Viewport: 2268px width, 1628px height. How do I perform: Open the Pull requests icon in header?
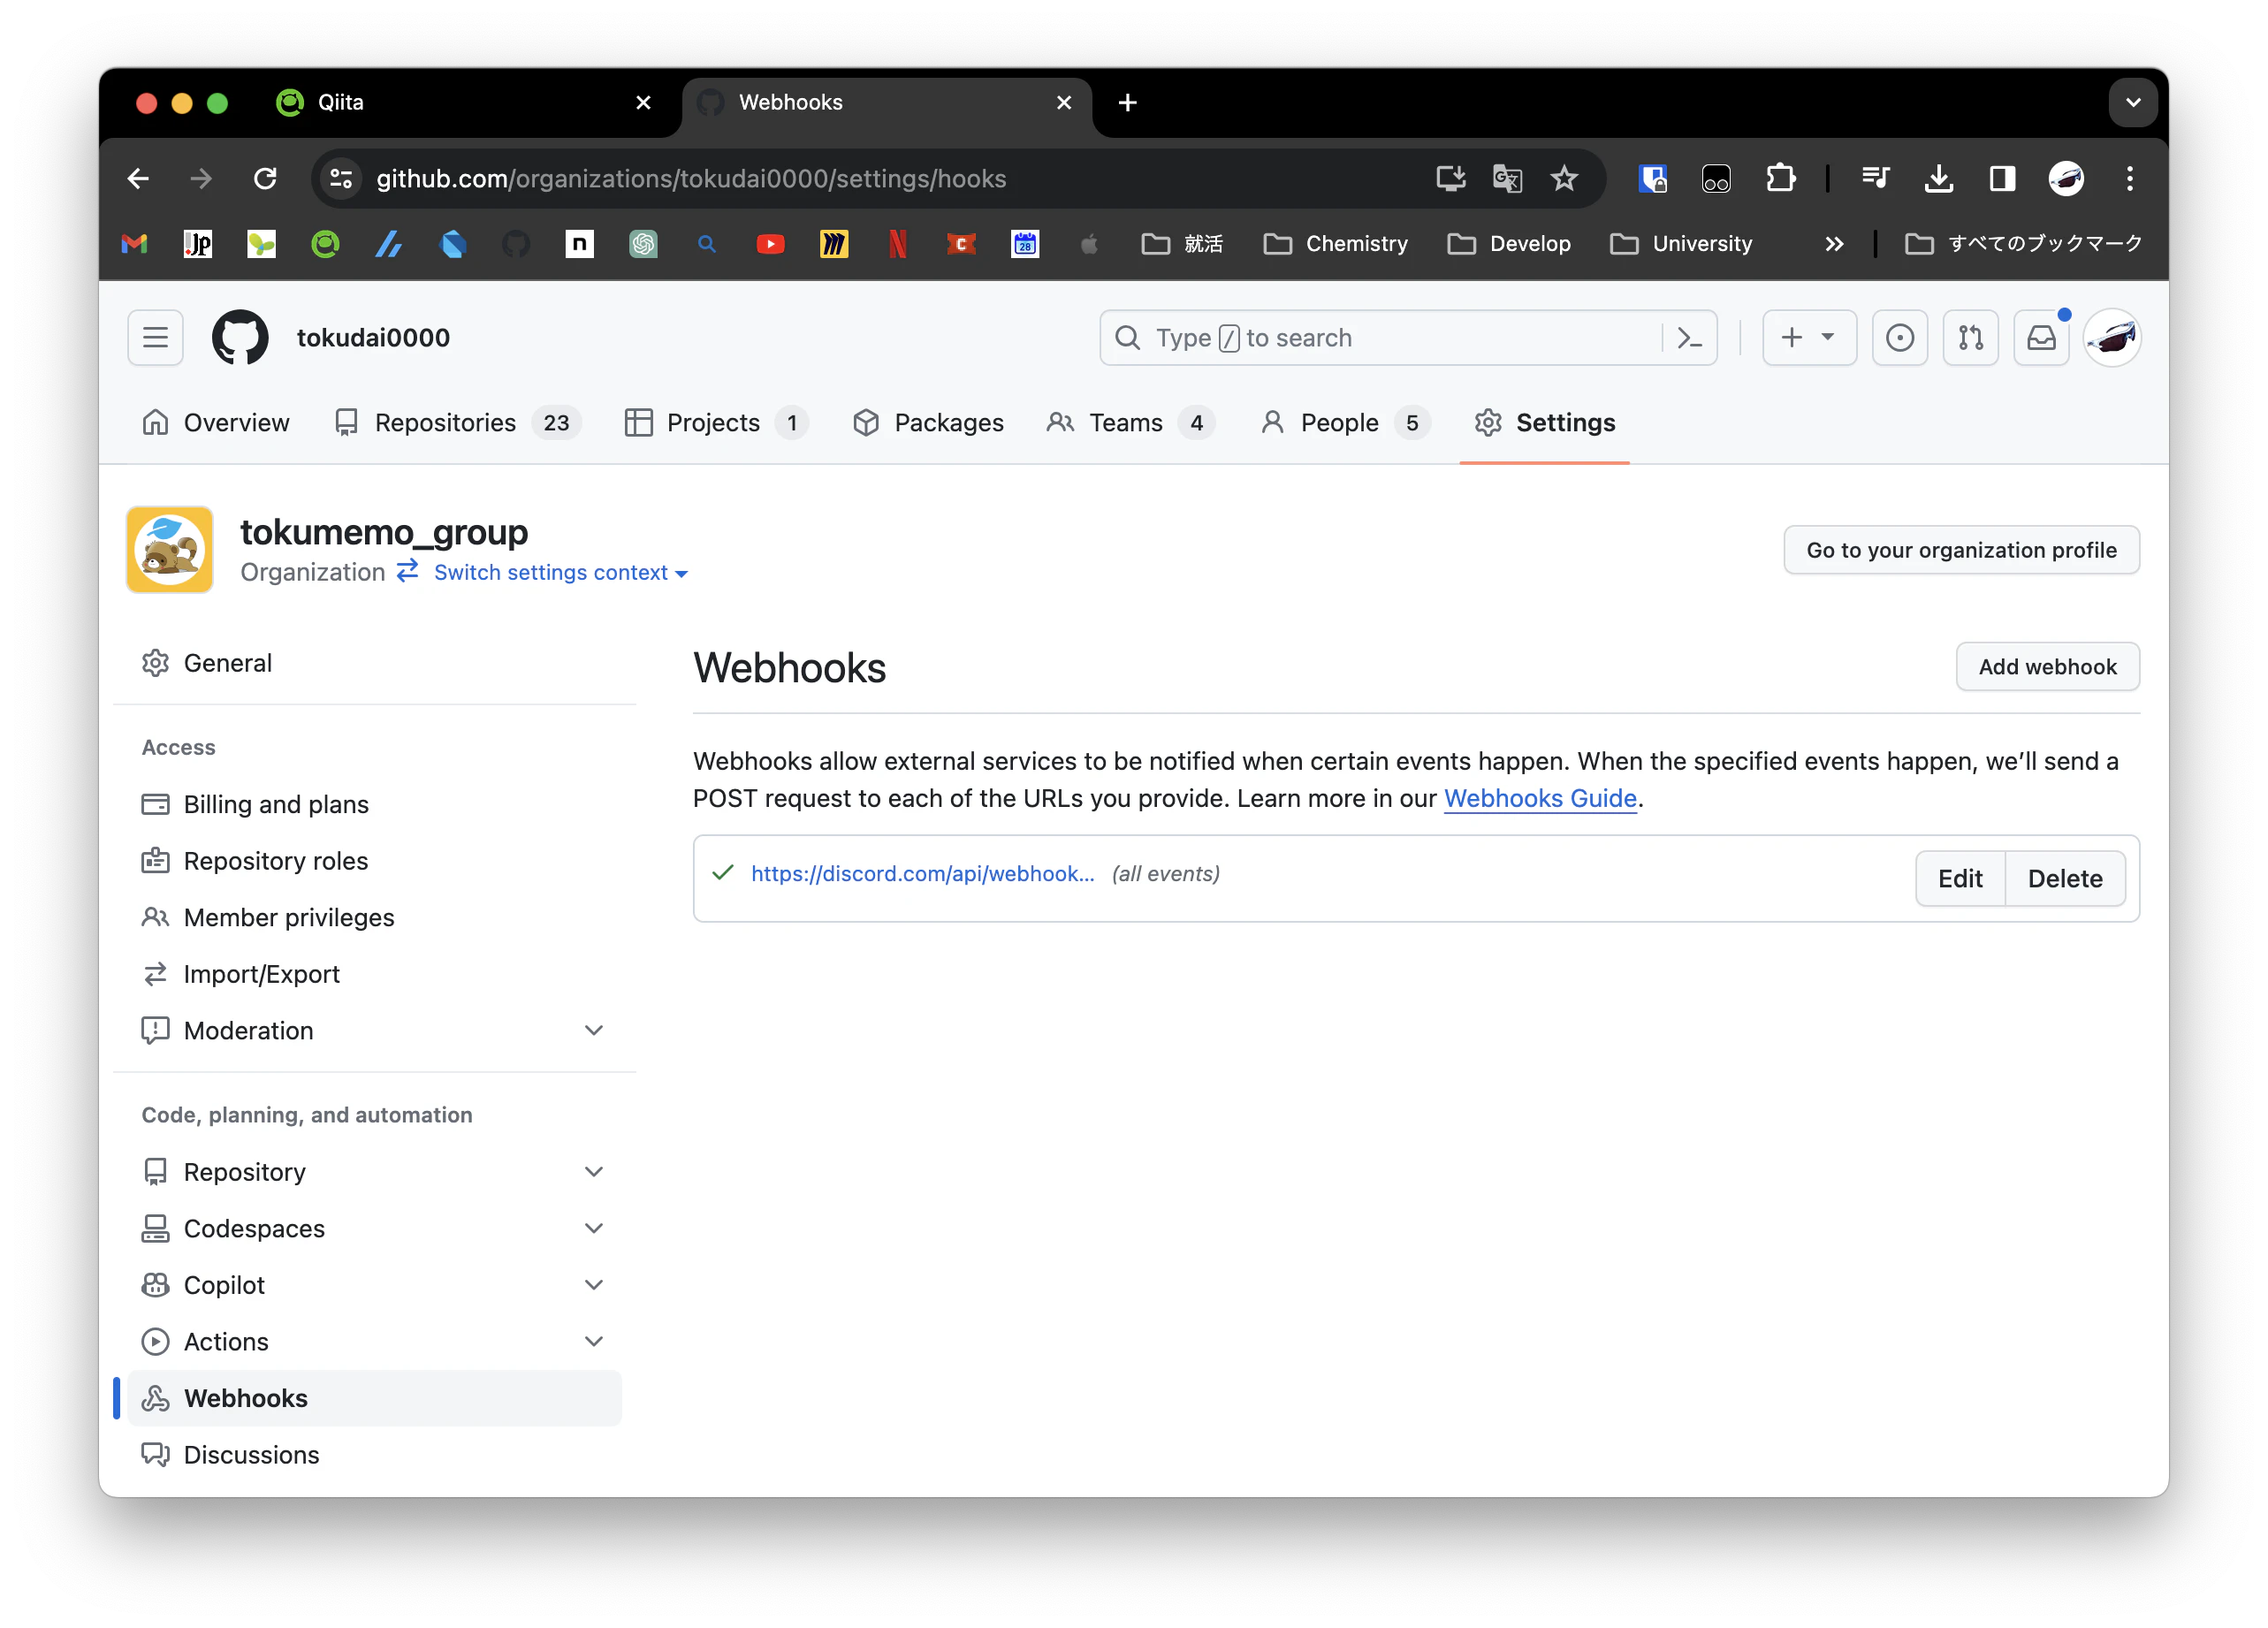pyautogui.click(x=1970, y=338)
